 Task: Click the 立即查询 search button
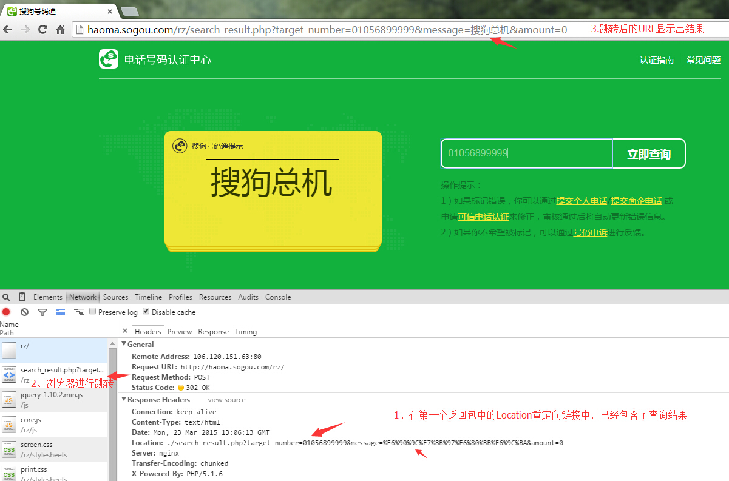pos(649,153)
